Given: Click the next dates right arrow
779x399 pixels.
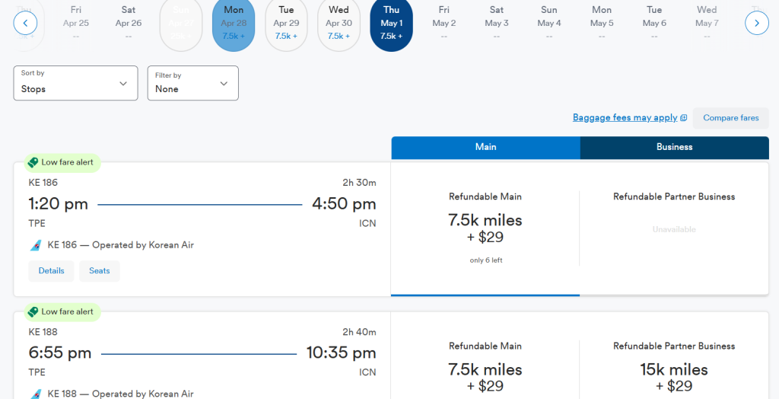Looking at the screenshot, I should [x=756, y=23].
